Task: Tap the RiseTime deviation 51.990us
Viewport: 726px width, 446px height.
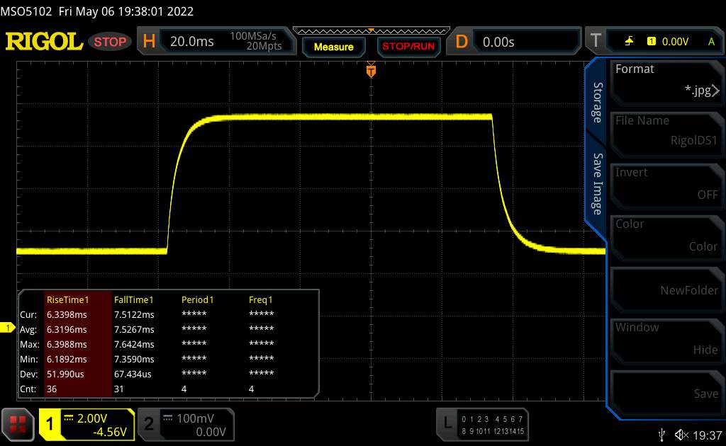Action: [65, 374]
